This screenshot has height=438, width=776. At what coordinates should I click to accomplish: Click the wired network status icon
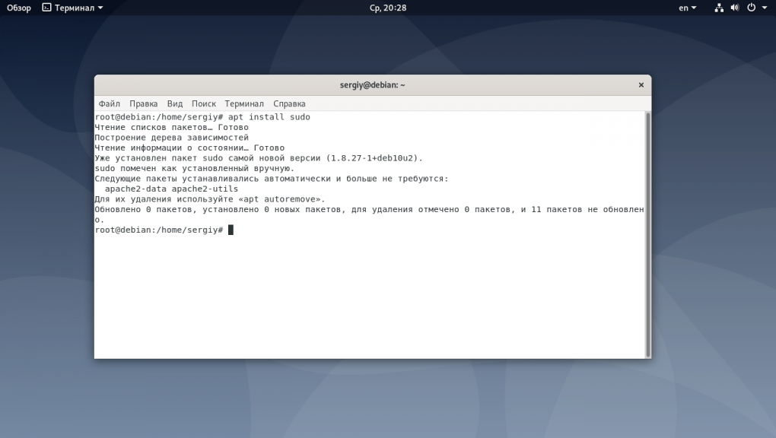coord(719,8)
